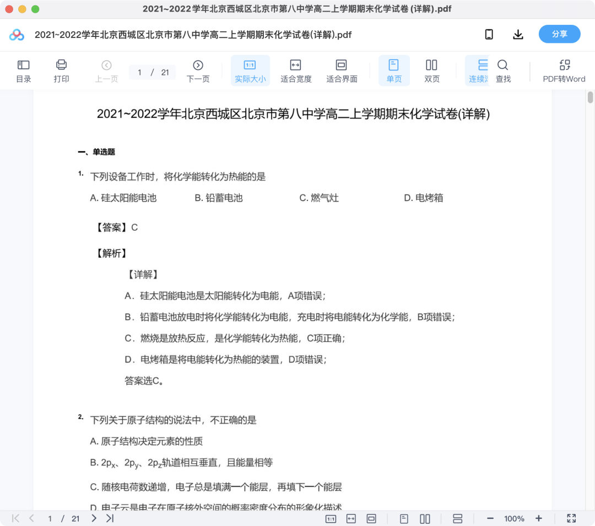
Task: Click option A. 原子结构决定元素的性质
Action: (x=147, y=441)
